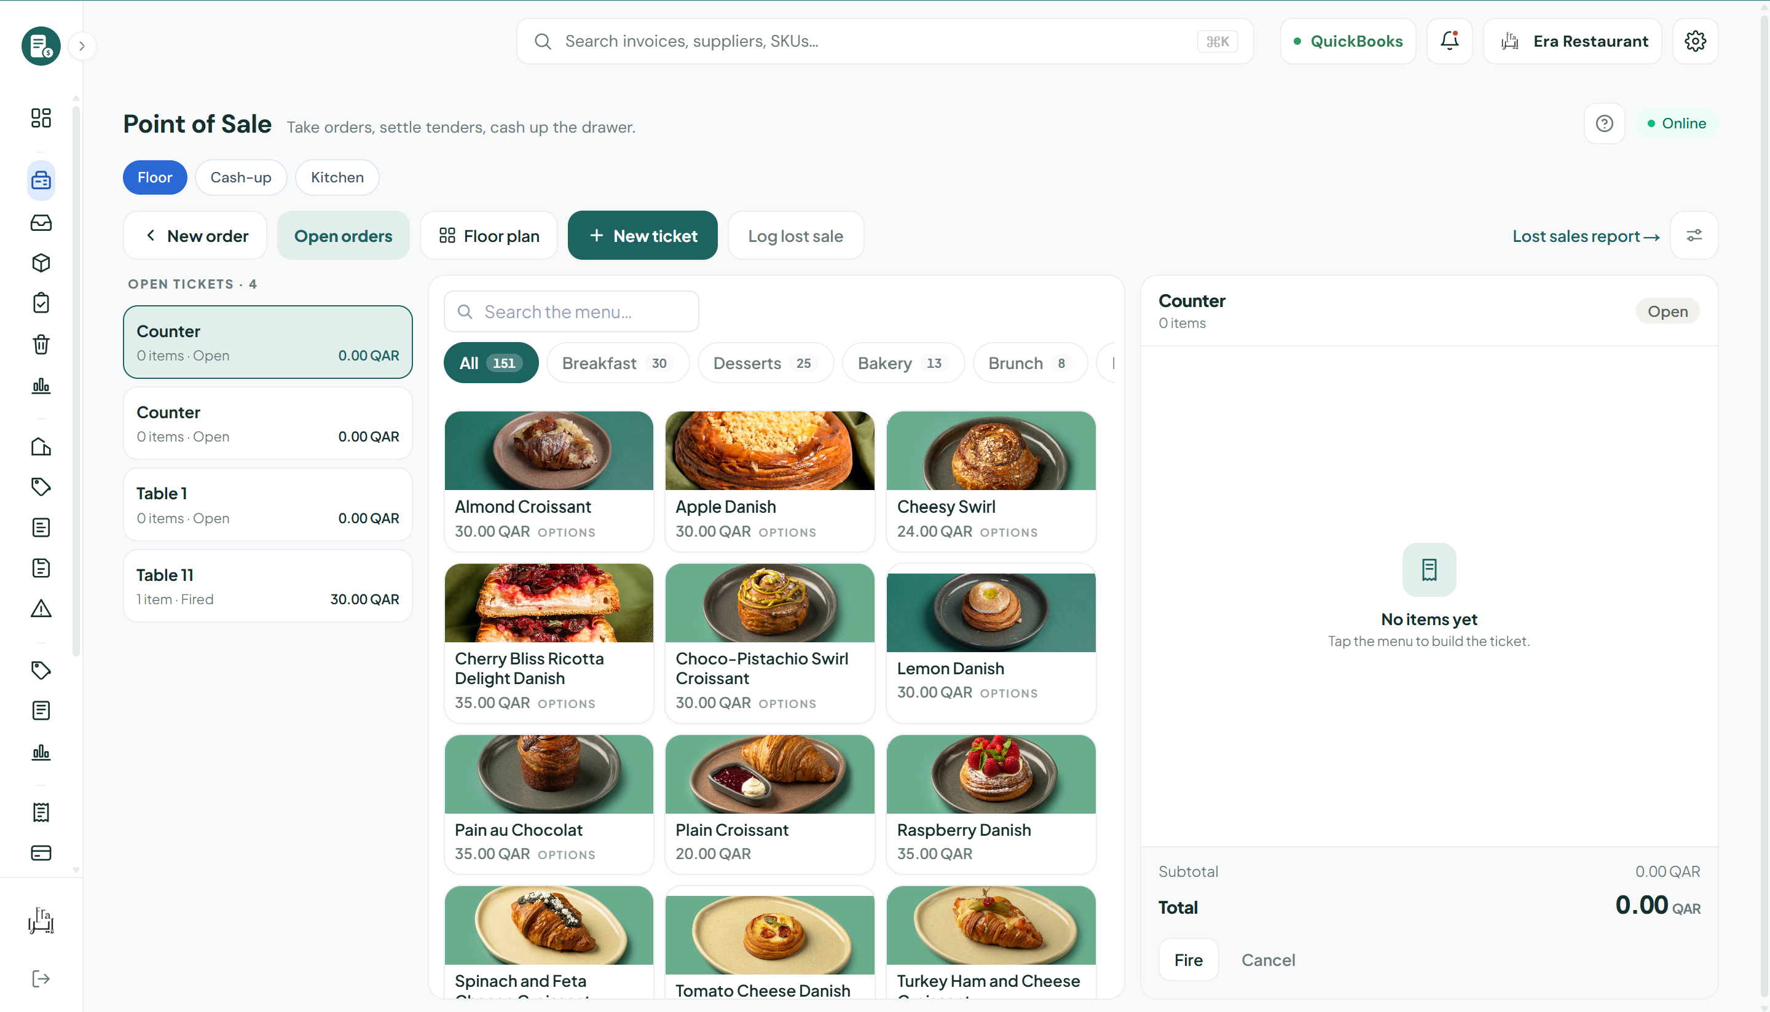Open the credit card icon in sidebar
1770x1012 pixels.
41,853
